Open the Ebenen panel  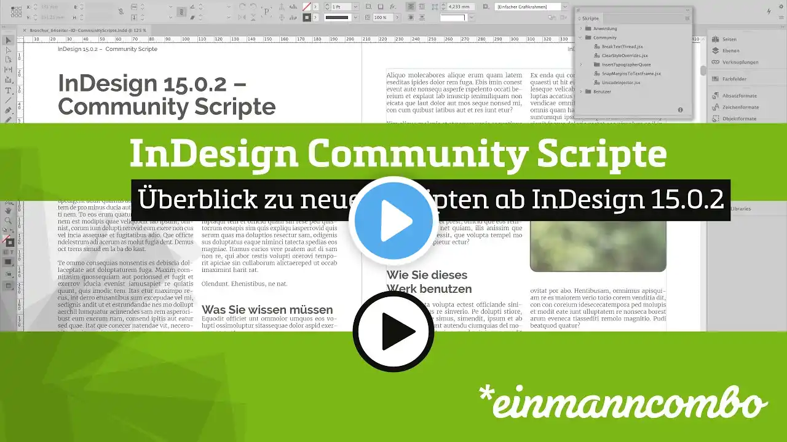pyautogui.click(x=729, y=50)
